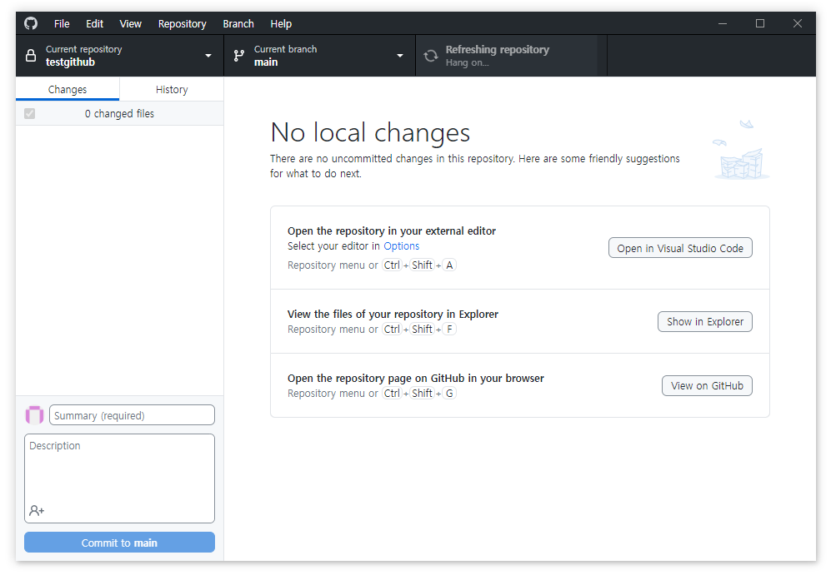
Task: Switch to the History tab
Action: pyautogui.click(x=172, y=89)
